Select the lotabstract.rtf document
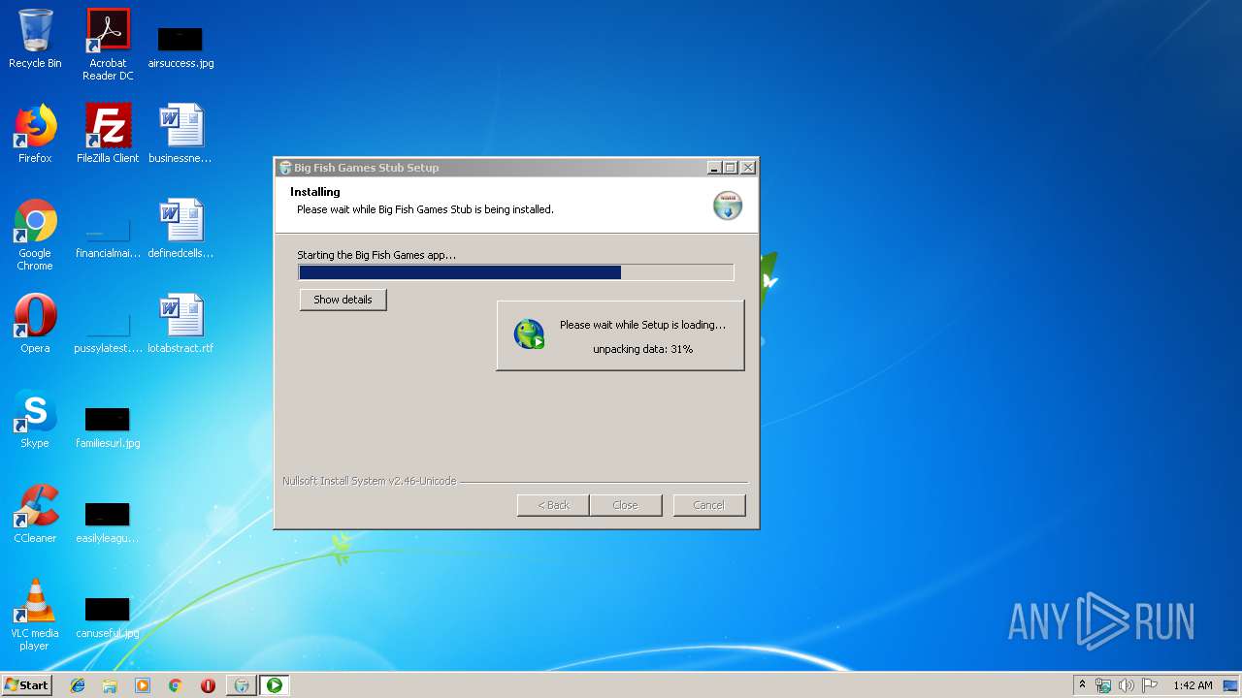This screenshot has width=1242, height=698. tap(180, 324)
